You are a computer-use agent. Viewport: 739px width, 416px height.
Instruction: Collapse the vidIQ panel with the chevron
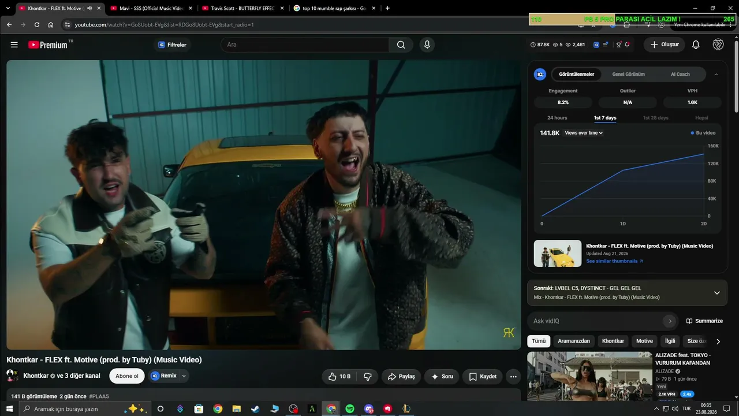[x=716, y=74]
